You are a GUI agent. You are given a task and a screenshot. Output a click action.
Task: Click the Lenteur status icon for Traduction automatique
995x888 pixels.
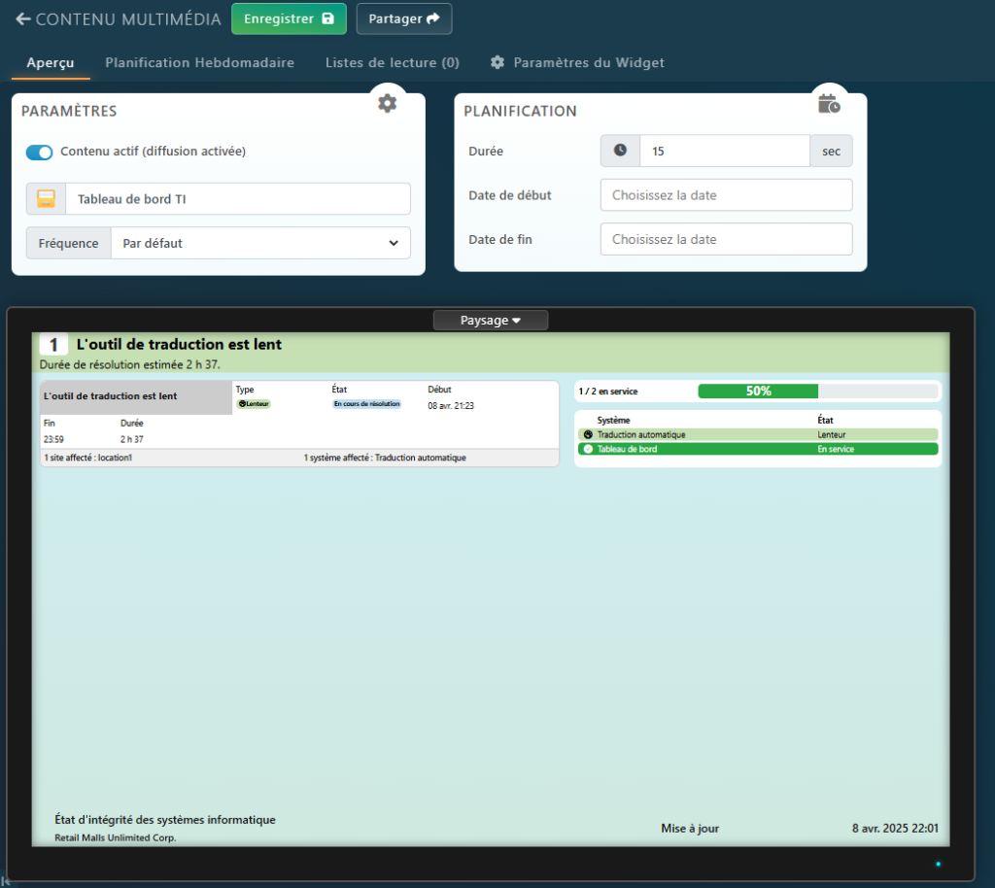click(588, 434)
